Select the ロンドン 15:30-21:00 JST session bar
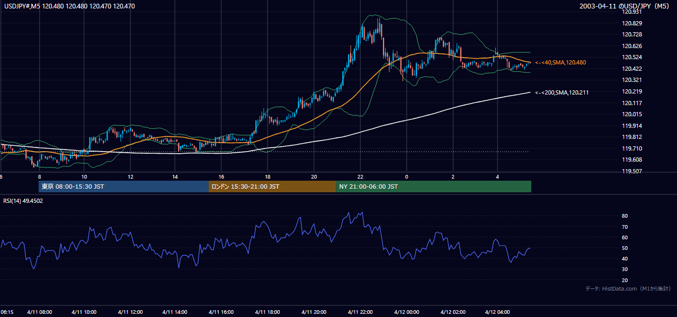Viewport: 677px width, 317px height. (272, 187)
